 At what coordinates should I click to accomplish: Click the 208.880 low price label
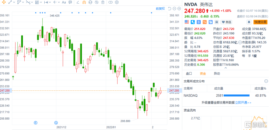point(125,121)
